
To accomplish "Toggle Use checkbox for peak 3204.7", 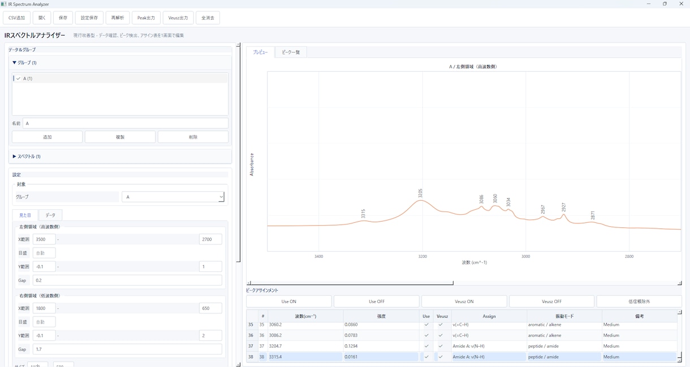I will [426, 346].
